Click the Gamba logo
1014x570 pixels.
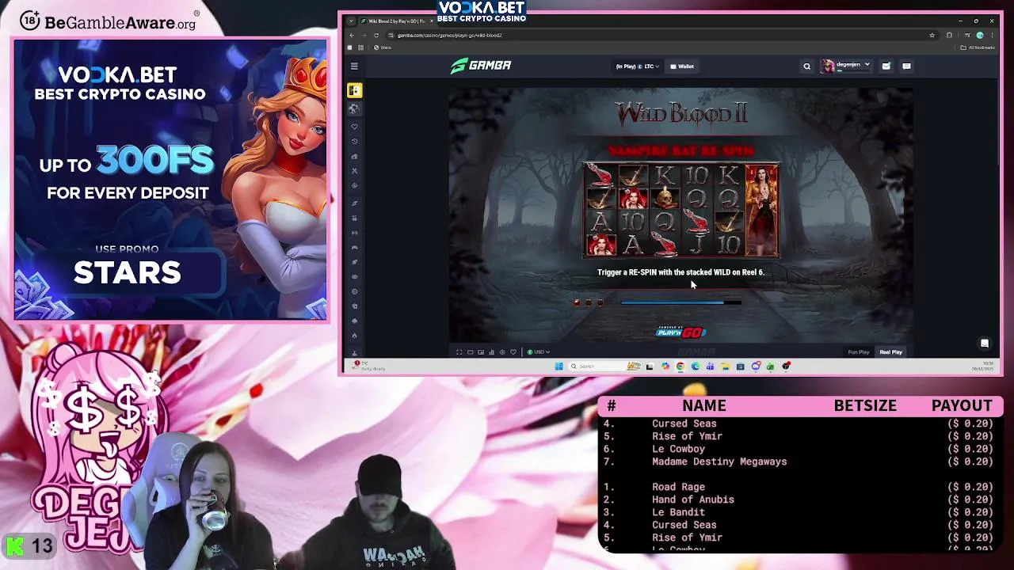[481, 66]
